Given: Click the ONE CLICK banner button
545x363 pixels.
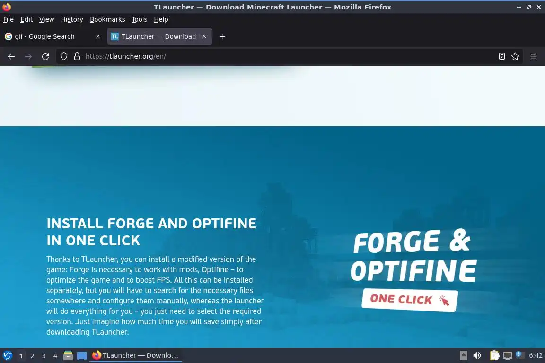Looking at the screenshot, I should 410,300.
